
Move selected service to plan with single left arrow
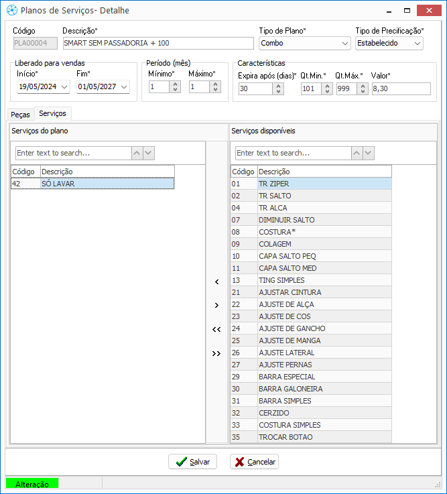point(216,282)
